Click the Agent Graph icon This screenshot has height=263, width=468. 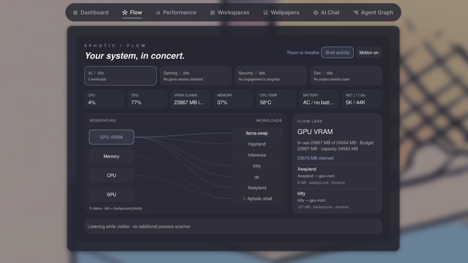[356, 13]
